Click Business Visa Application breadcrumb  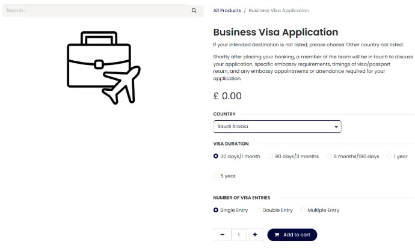pos(278,10)
